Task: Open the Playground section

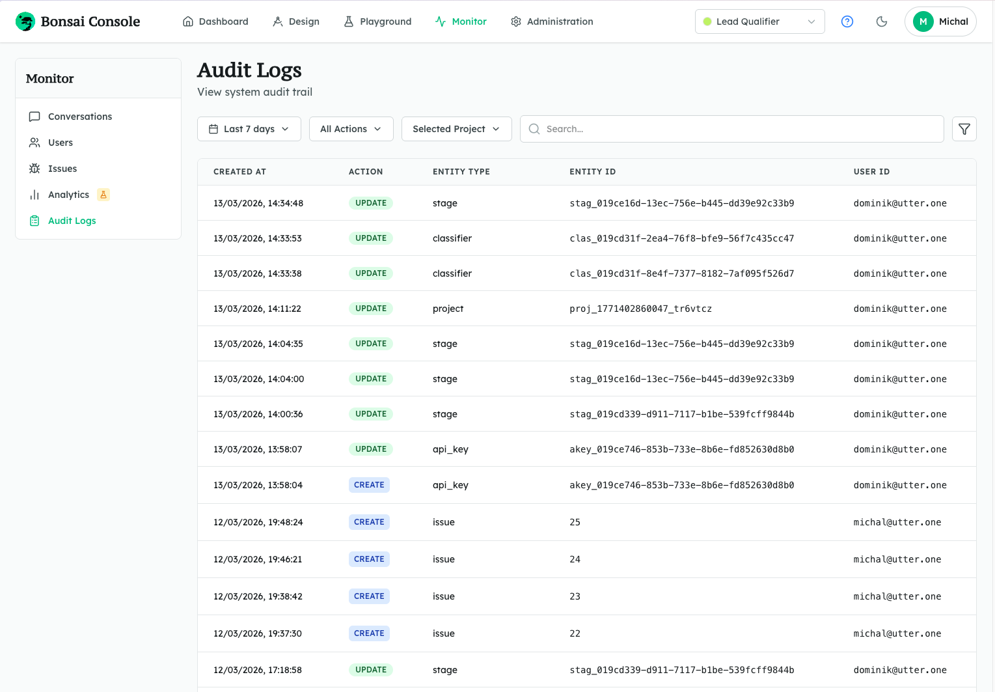Action: pos(377,21)
